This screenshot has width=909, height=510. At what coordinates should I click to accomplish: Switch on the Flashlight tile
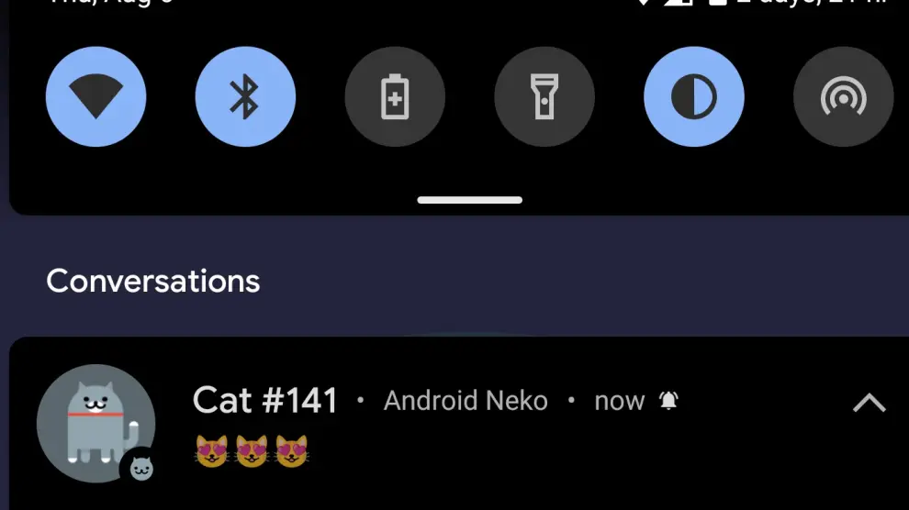point(544,96)
